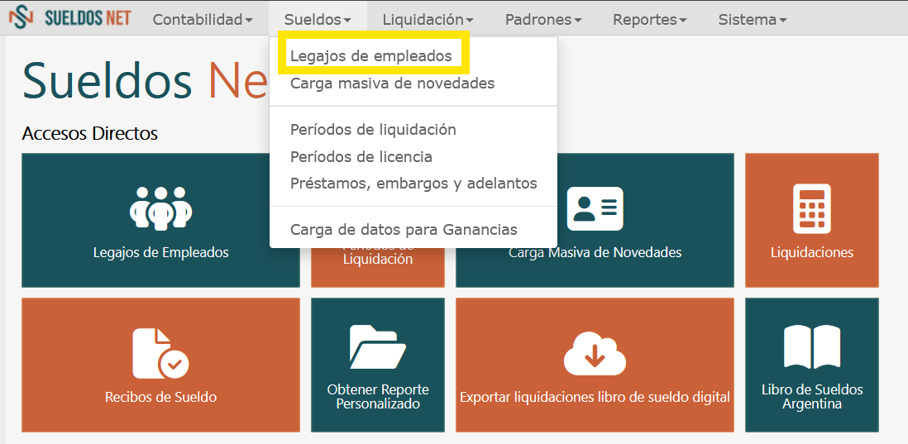Open the Sistema dropdown menu
908x444 pixels.
pos(753,20)
